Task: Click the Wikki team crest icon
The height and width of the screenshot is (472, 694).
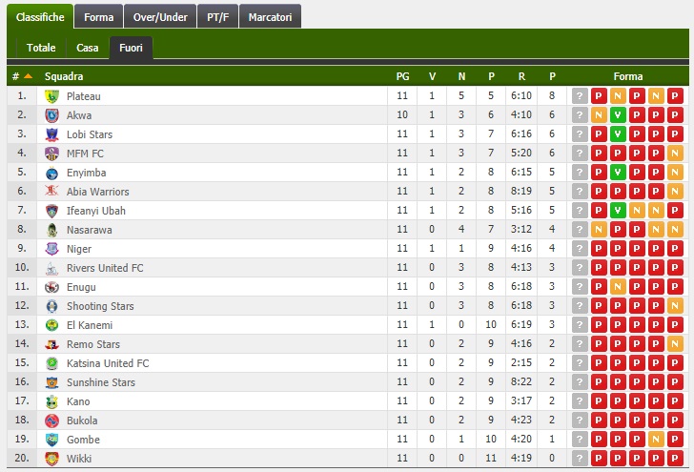Action: point(51,459)
